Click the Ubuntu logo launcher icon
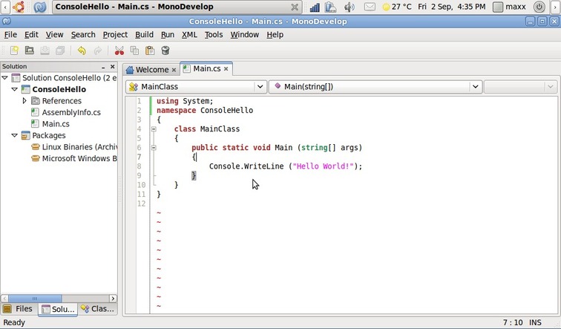Image resolution: width=561 pixels, height=329 pixels. (x=19, y=7)
